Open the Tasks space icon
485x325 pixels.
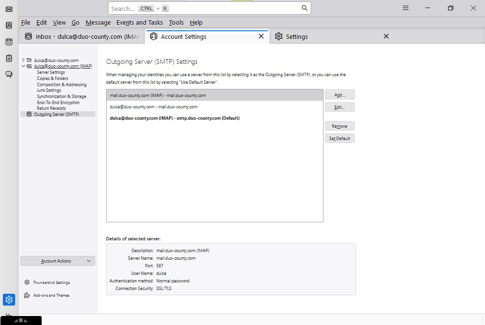click(x=9, y=58)
